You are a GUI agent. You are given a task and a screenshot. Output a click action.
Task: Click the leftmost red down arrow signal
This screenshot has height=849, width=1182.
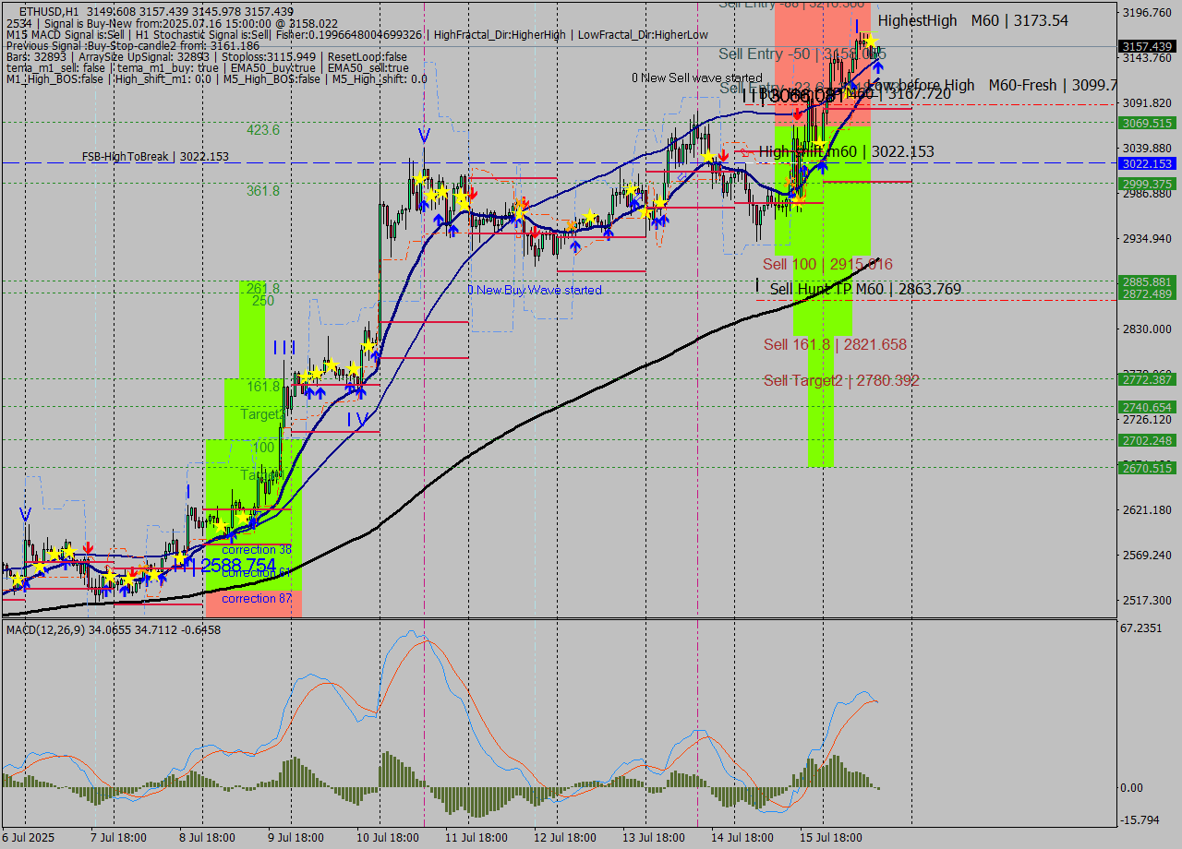pyautogui.click(x=88, y=548)
